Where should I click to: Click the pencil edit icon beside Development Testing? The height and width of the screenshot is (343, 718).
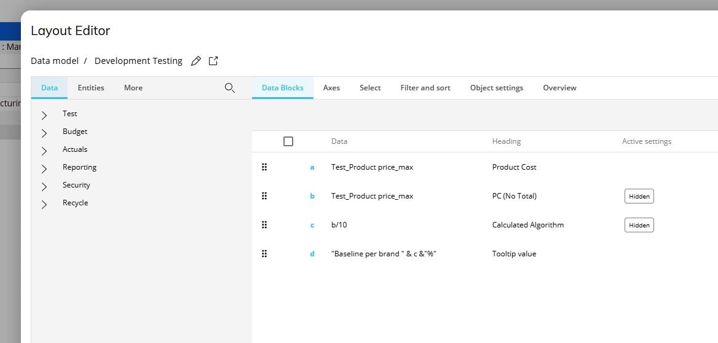pos(196,61)
